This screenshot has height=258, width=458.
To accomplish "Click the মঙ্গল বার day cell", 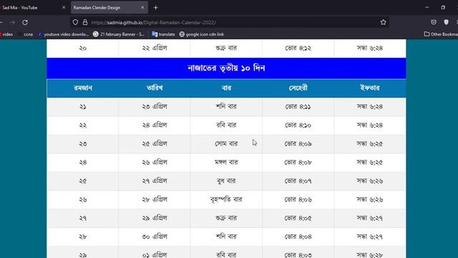I will coord(226,163).
